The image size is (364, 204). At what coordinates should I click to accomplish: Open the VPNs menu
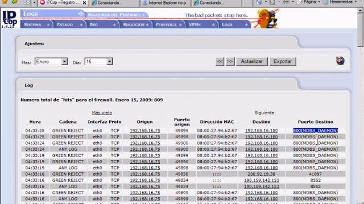[x=201, y=24]
